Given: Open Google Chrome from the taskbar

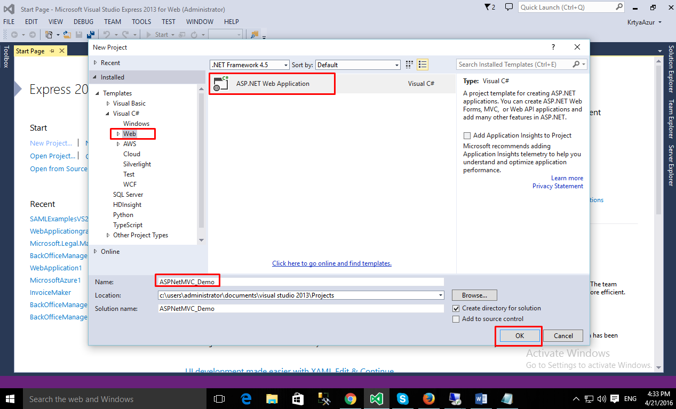Looking at the screenshot, I should (x=350, y=399).
